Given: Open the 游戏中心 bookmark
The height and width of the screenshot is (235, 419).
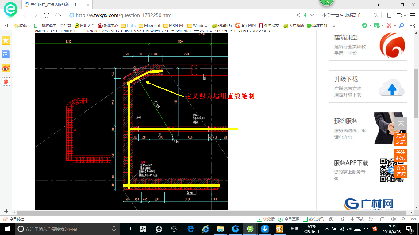Looking at the screenshot, I should (108, 26).
